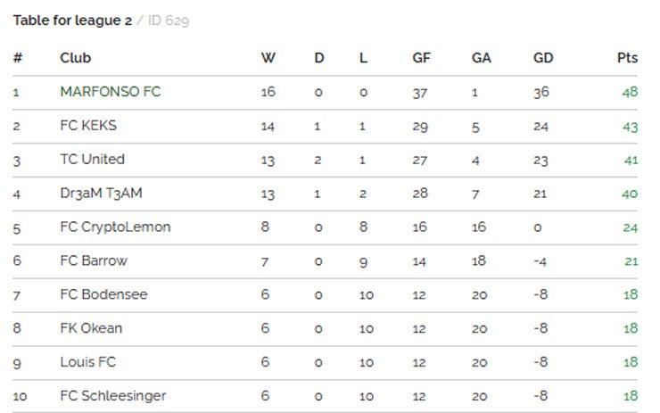Click the Club column header
Screen dimensions: 660x413
76,58
